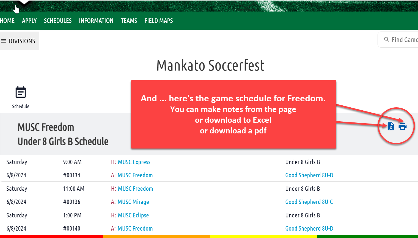
Task: Focus the Find Game search field
Action: [398, 40]
